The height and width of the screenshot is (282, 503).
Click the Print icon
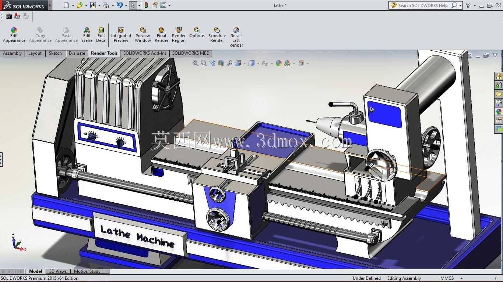pyautogui.click(x=106, y=5)
